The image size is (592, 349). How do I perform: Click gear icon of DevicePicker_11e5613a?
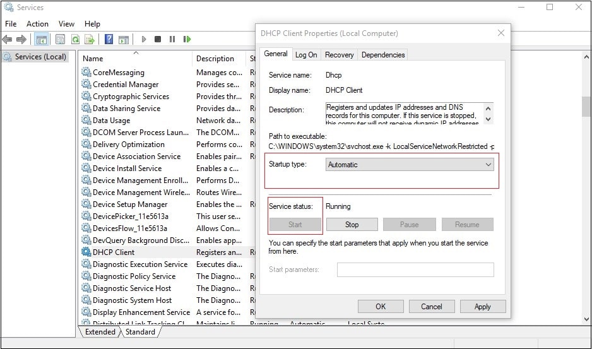[86, 216]
